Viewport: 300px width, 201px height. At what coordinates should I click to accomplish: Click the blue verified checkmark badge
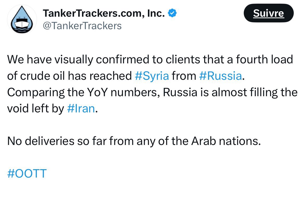[x=172, y=13]
